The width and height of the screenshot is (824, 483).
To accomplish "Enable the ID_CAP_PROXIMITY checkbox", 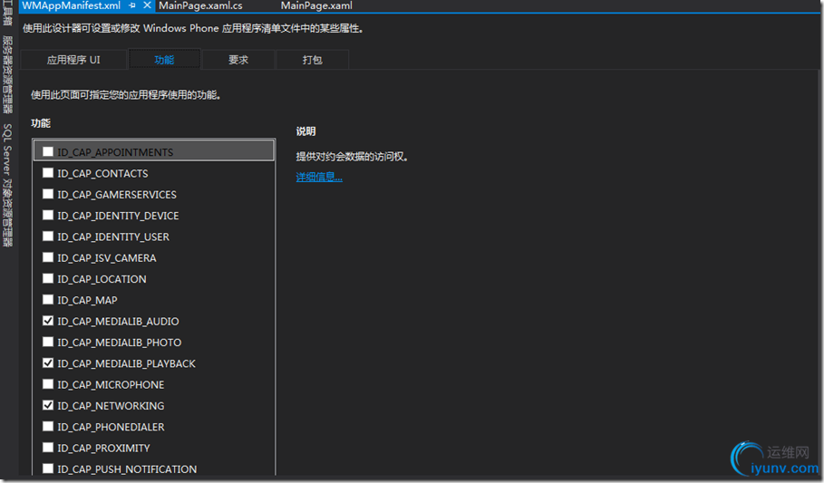I will coord(48,448).
